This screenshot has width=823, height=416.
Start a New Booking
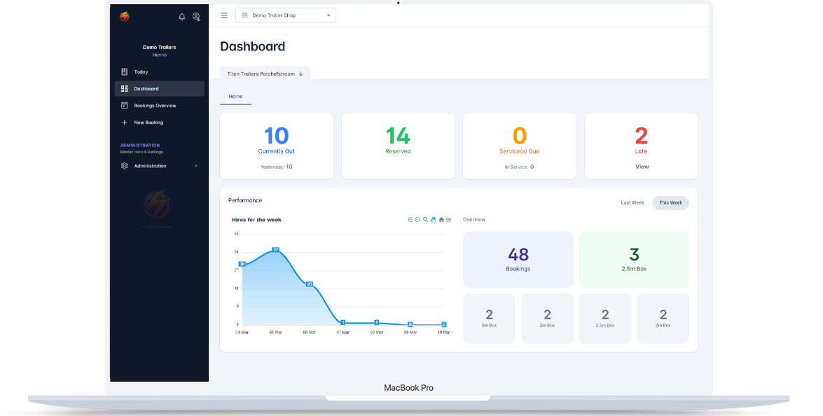(148, 122)
